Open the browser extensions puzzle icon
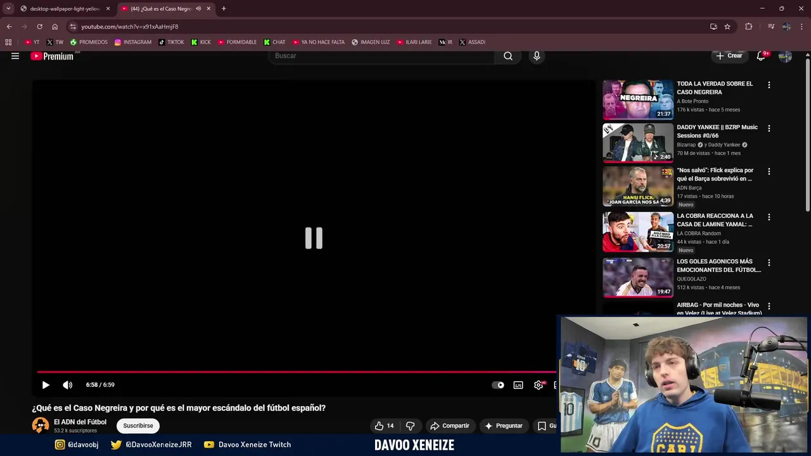The image size is (811, 456). click(749, 27)
